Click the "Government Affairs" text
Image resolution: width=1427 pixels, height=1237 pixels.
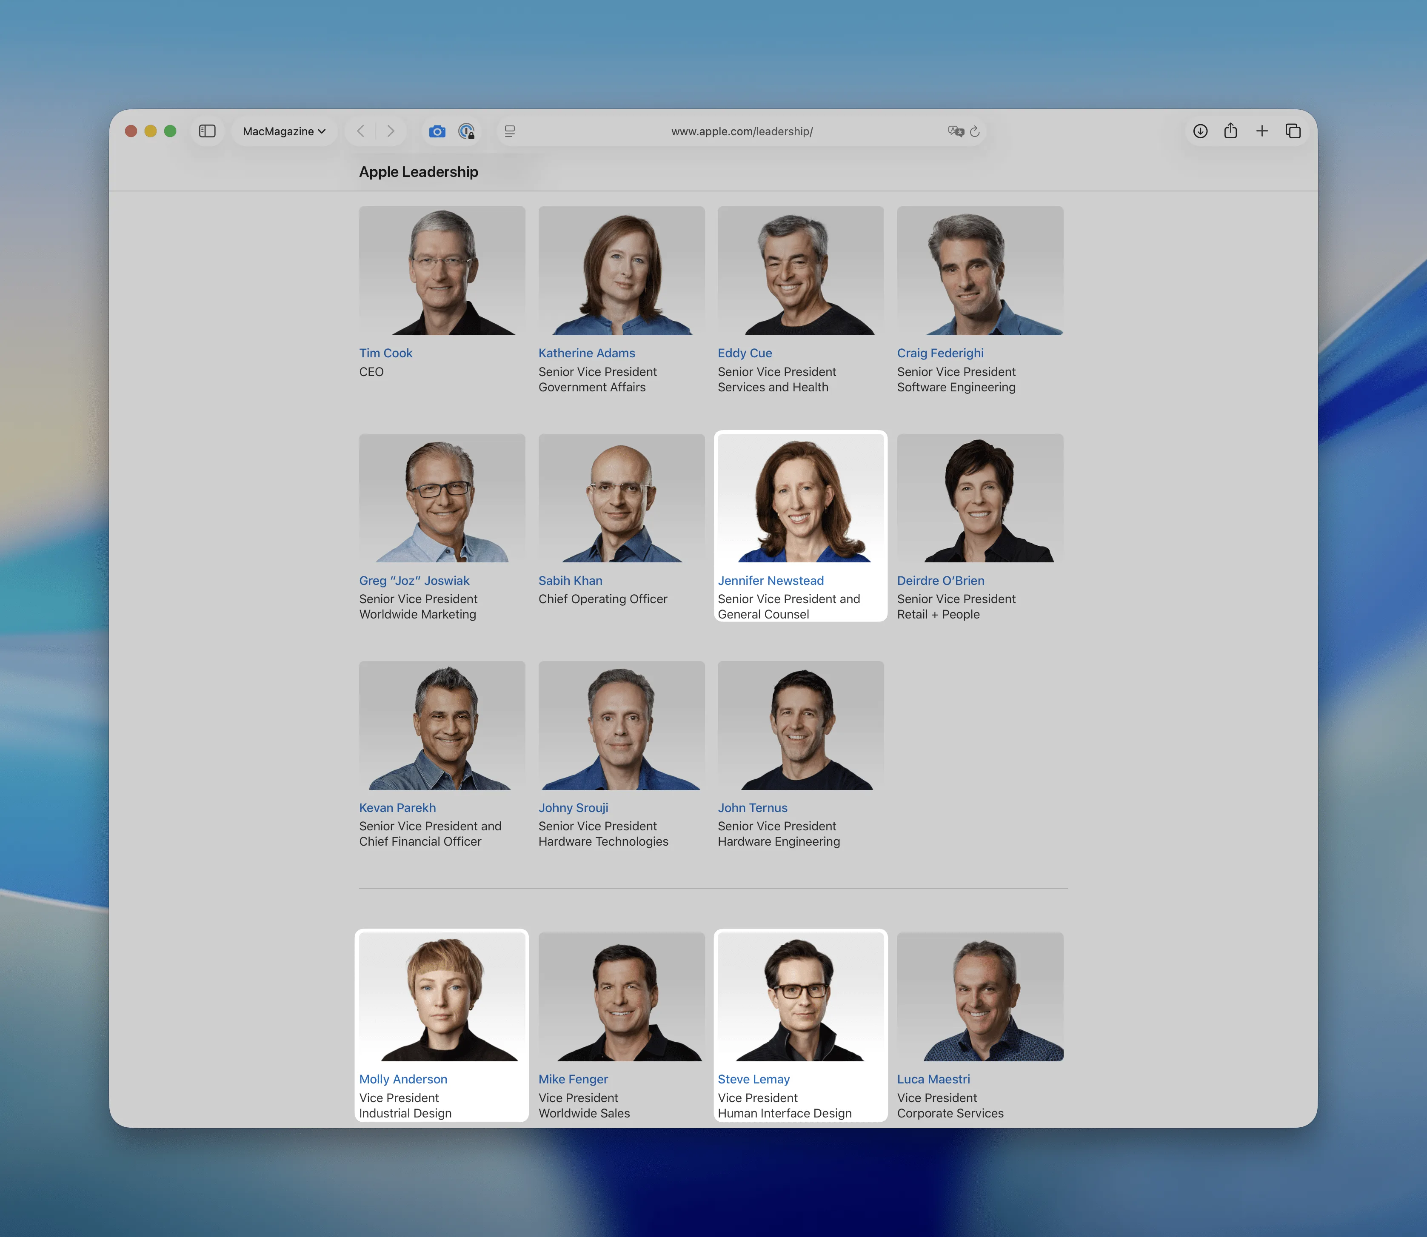(x=592, y=387)
